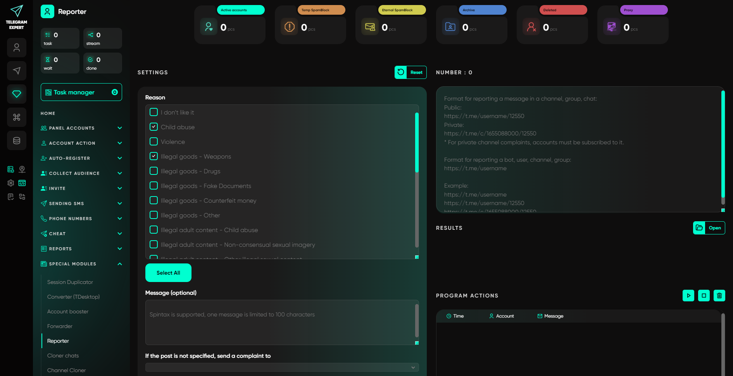Click the command-key icon in left sidebar
Screen dimensions: 733x376
16,117
